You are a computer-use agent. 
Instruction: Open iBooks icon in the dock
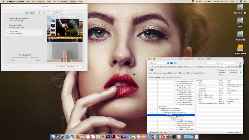[x=143, y=137]
